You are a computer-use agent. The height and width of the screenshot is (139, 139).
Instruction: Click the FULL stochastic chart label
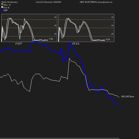pyautogui.click(x=76, y=44)
